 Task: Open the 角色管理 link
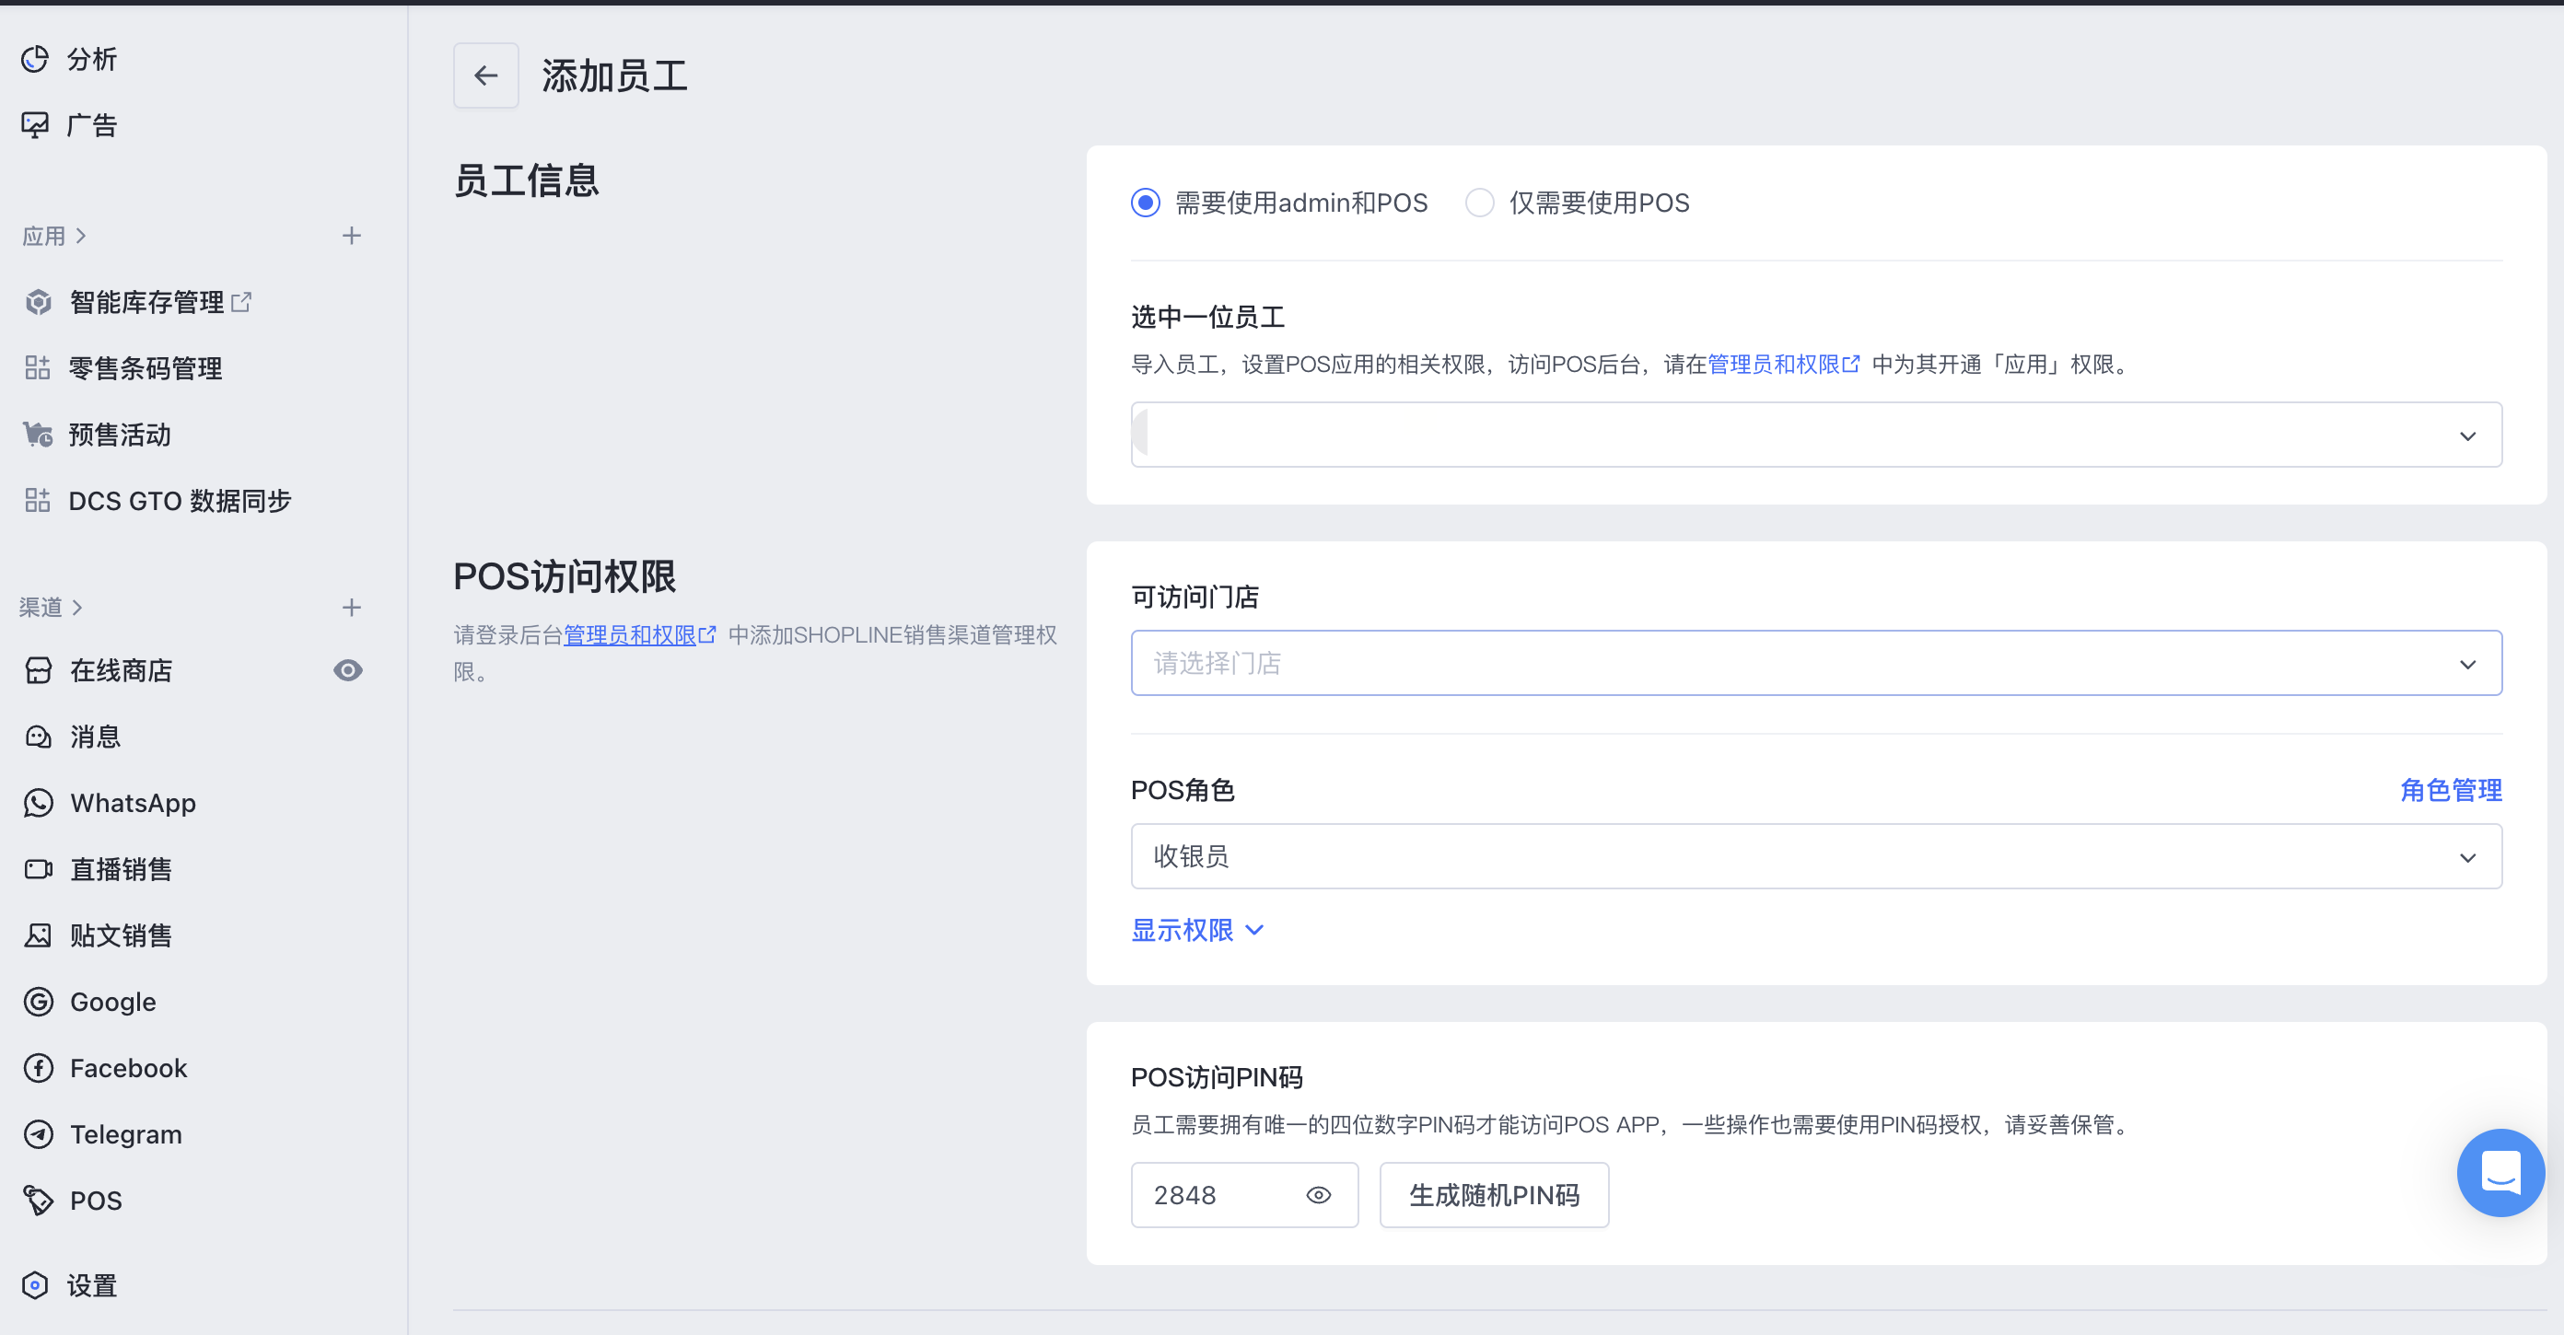tap(2450, 790)
